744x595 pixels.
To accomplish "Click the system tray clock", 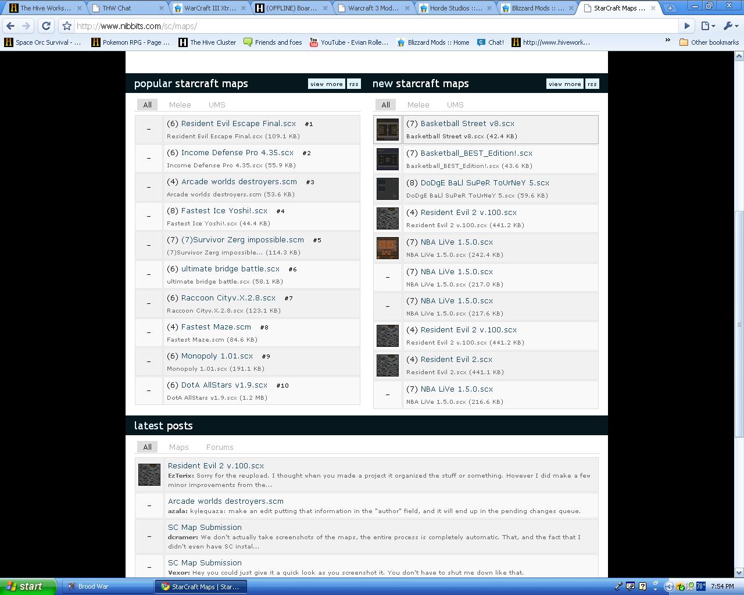I will (722, 586).
